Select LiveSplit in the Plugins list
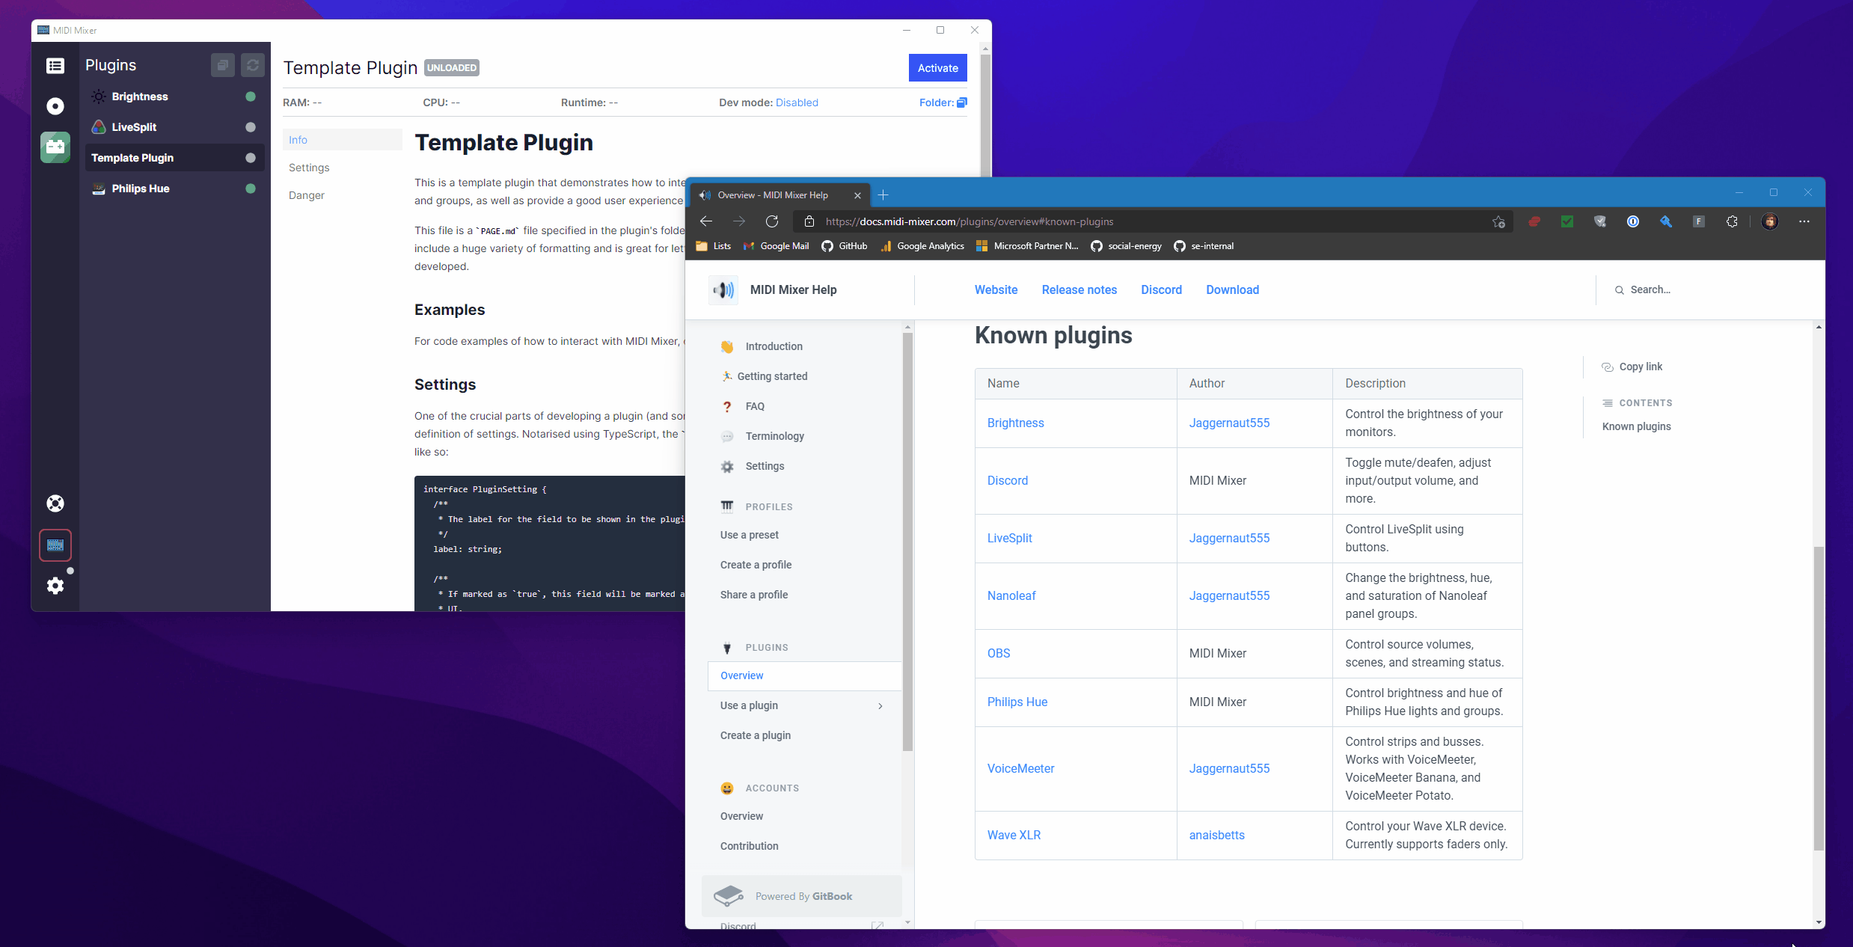 [x=175, y=127]
